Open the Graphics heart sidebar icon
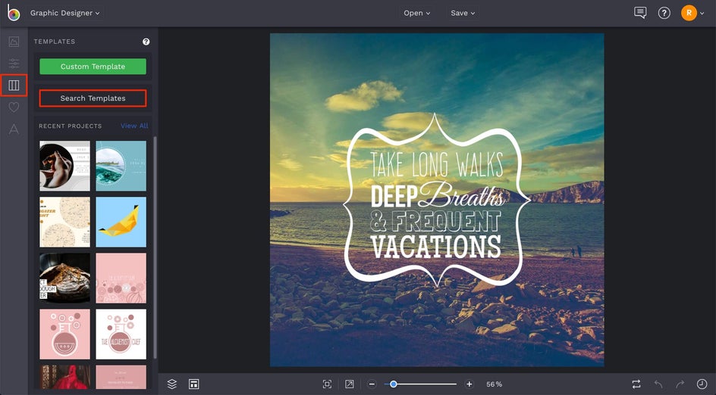 pyautogui.click(x=14, y=107)
